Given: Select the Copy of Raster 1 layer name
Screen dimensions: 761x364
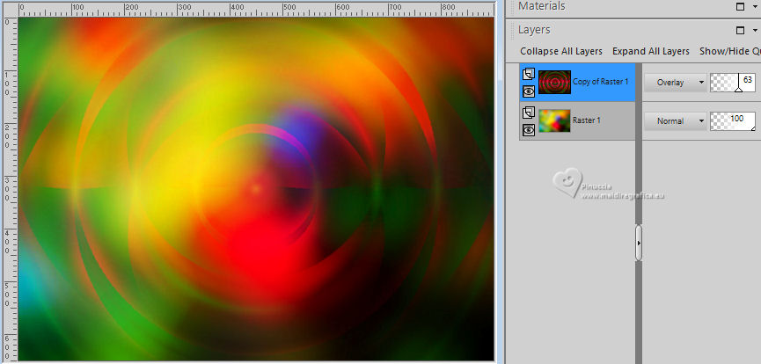Looking at the screenshot, I should (600, 82).
